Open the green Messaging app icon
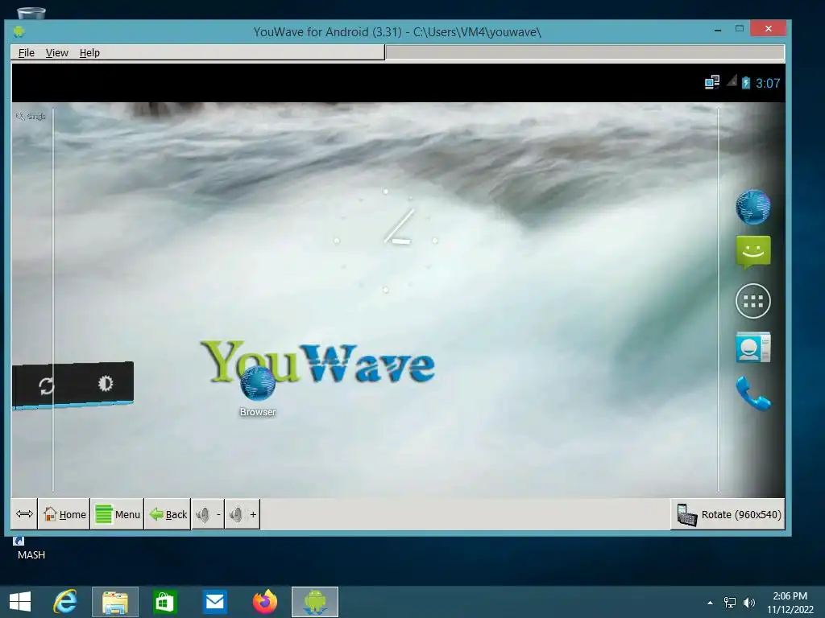The width and height of the screenshot is (825, 618). point(753,253)
